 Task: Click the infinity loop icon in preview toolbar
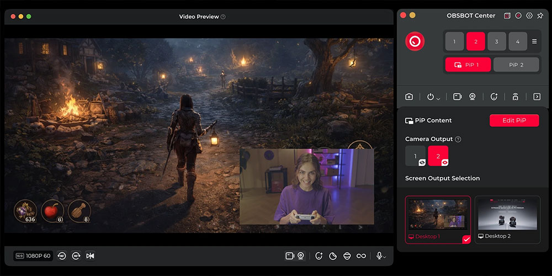[361, 256]
